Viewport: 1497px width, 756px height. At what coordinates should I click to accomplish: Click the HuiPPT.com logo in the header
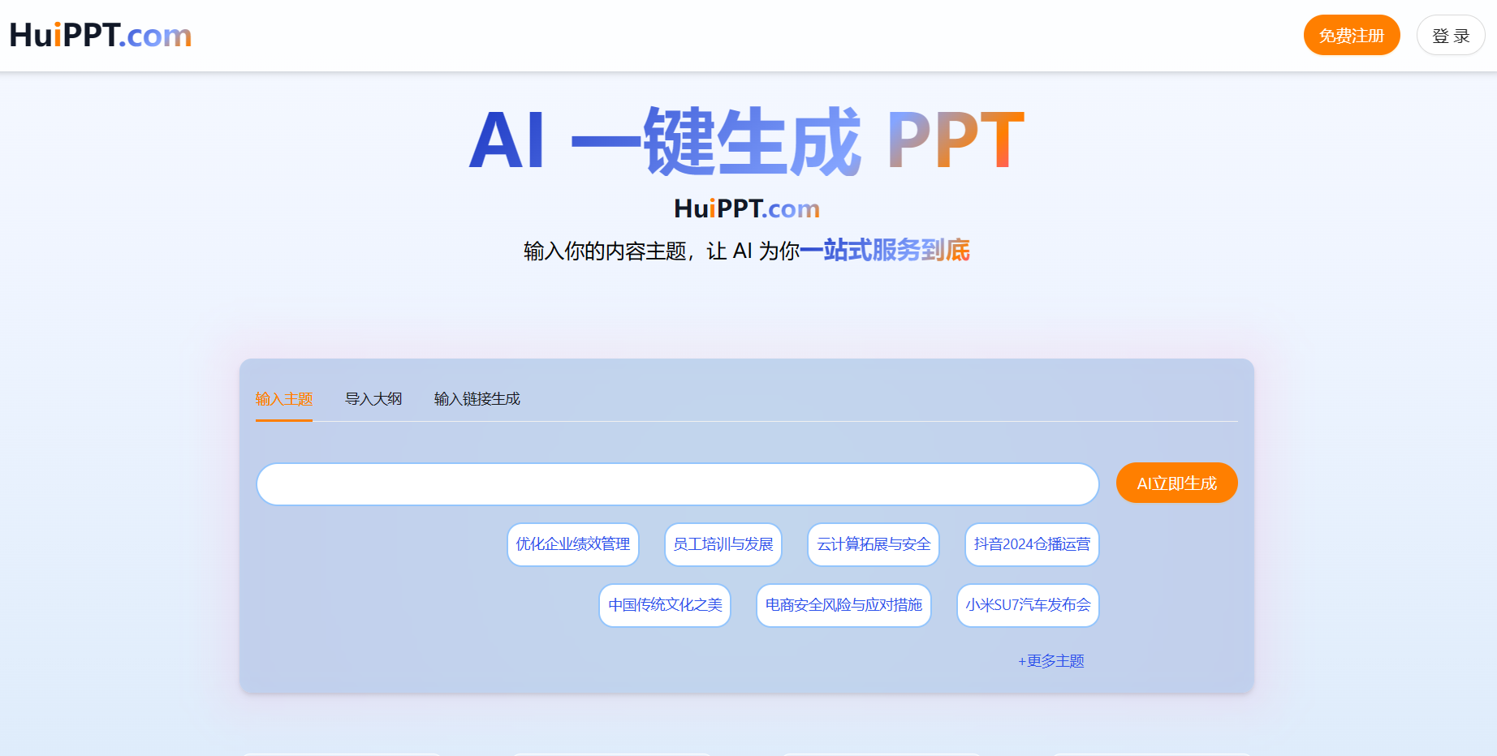pyautogui.click(x=101, y=36)
